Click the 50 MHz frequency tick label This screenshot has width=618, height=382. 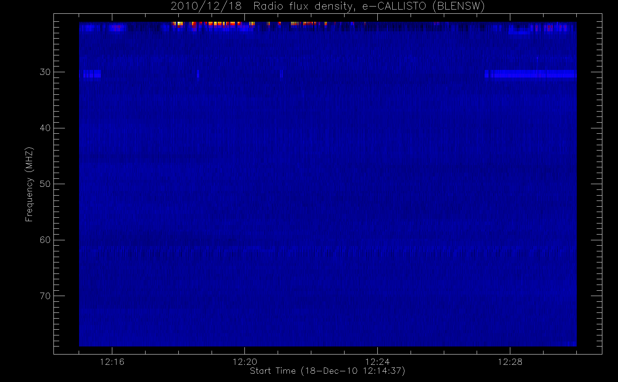point(45,184)
